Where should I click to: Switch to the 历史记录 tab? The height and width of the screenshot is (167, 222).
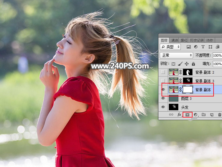tap(197, 40)
